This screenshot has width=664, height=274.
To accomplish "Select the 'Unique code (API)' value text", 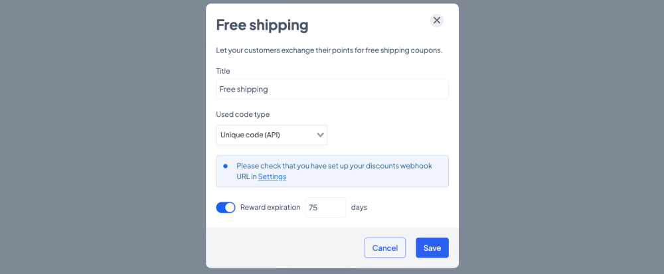I will click(250, 135).
